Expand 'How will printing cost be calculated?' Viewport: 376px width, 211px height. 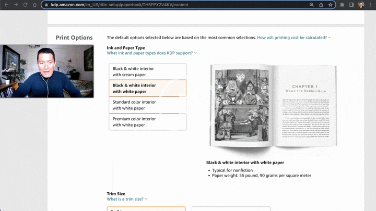click(x=293, y=38)
